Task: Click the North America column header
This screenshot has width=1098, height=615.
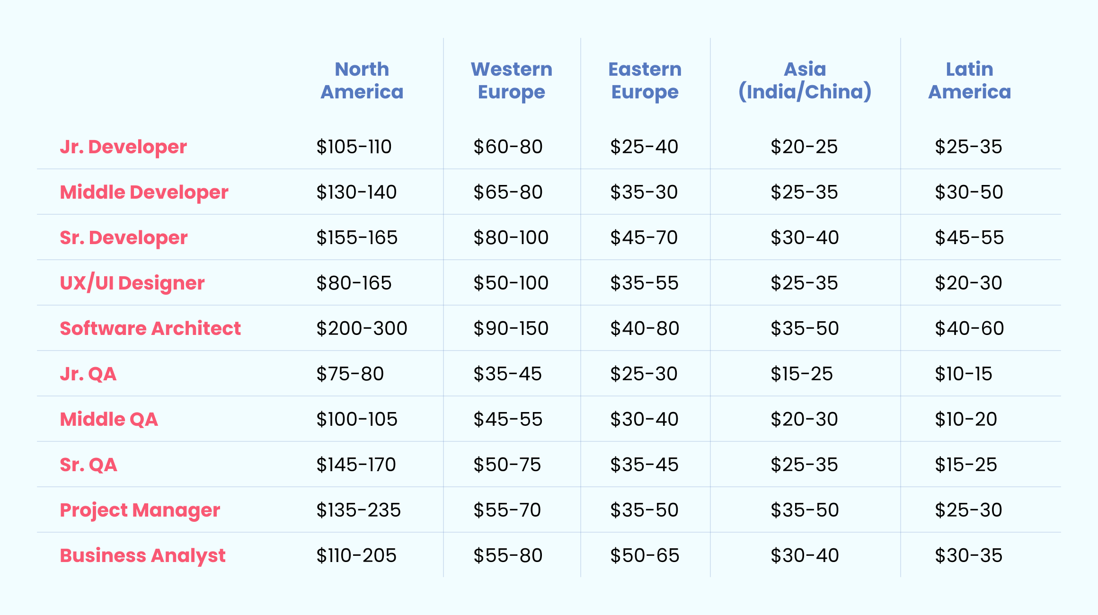Action: pos(362,80)
